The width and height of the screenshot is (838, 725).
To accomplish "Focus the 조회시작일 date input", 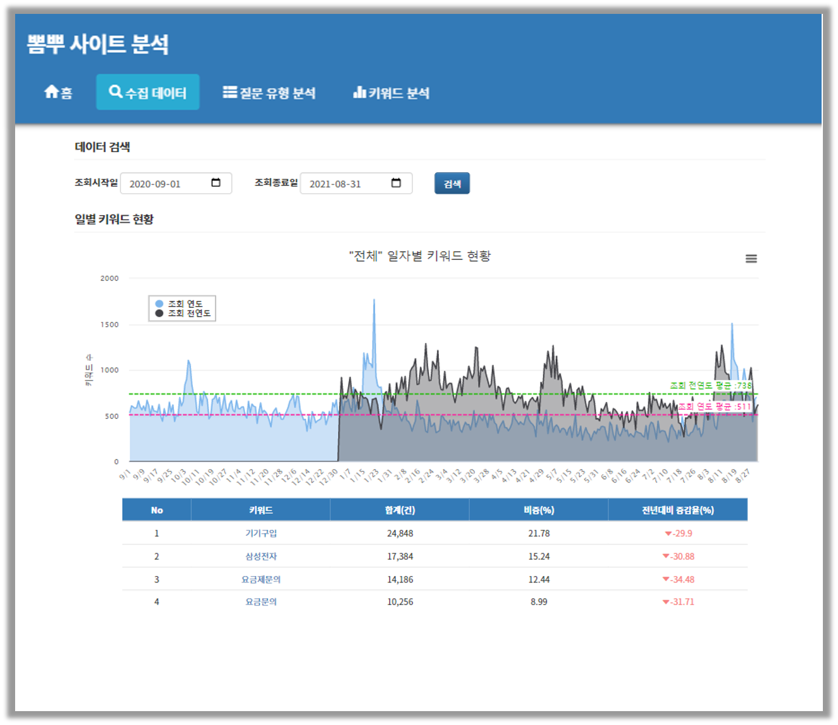I will (165, 184).
